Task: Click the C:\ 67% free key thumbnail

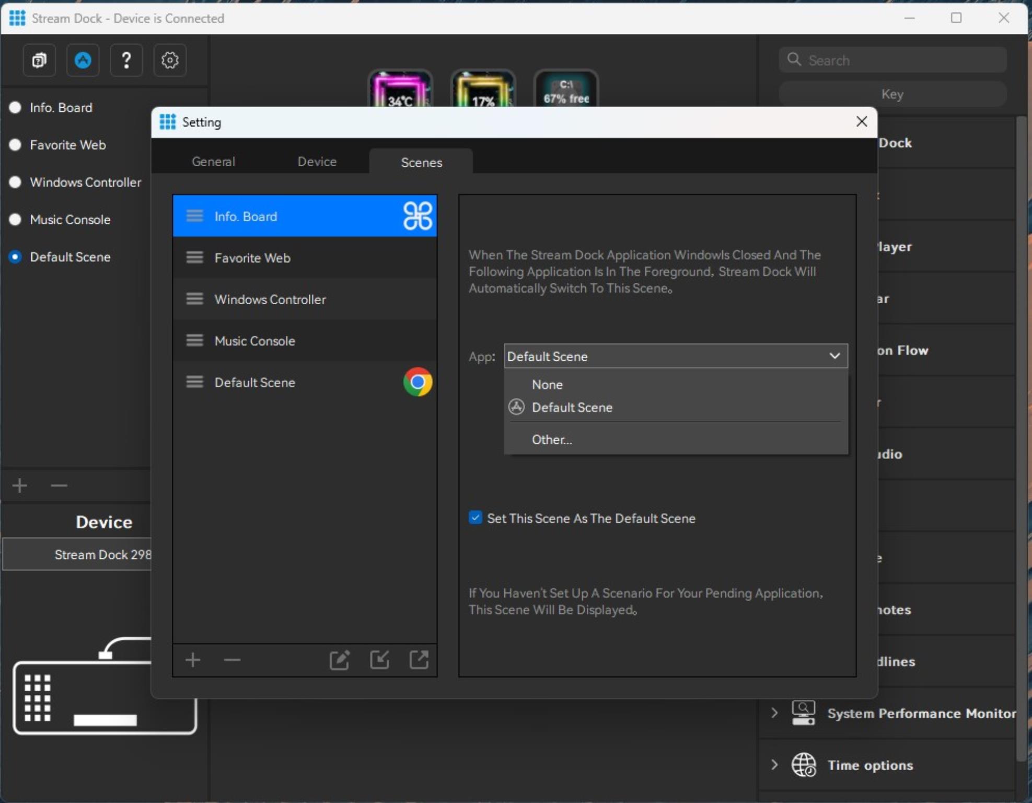Action: coord(566,88)
